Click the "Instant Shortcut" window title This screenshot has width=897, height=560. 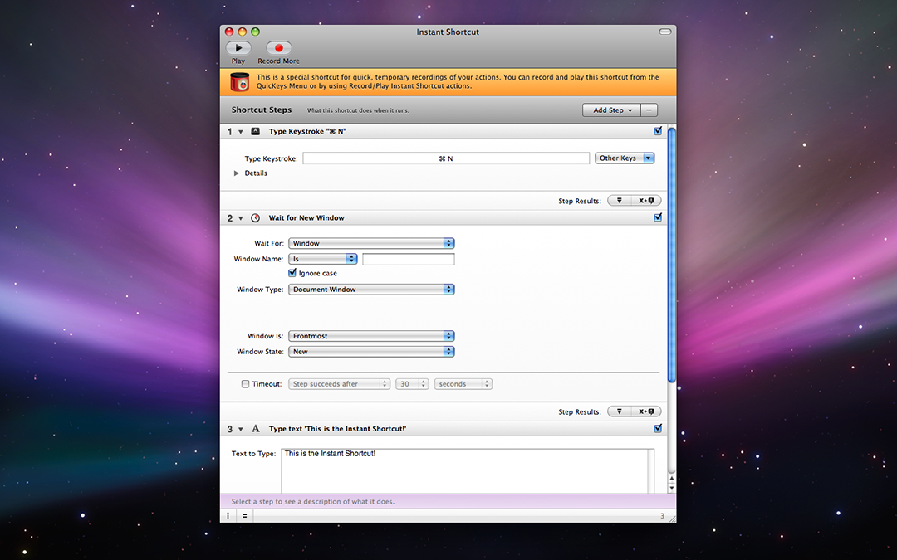click(x=448, y=32)
